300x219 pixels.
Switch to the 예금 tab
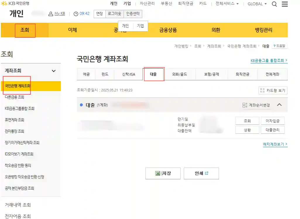[86, 74]
